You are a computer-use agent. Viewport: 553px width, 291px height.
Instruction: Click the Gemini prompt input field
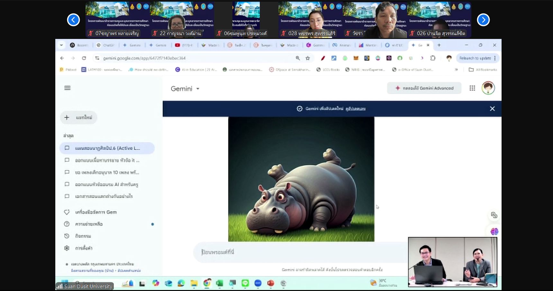[x=299, y=252]
